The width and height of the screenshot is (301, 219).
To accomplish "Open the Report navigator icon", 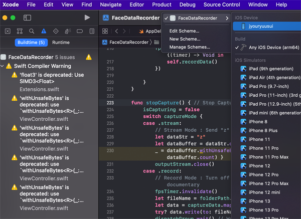I will [x=92, y=31].
